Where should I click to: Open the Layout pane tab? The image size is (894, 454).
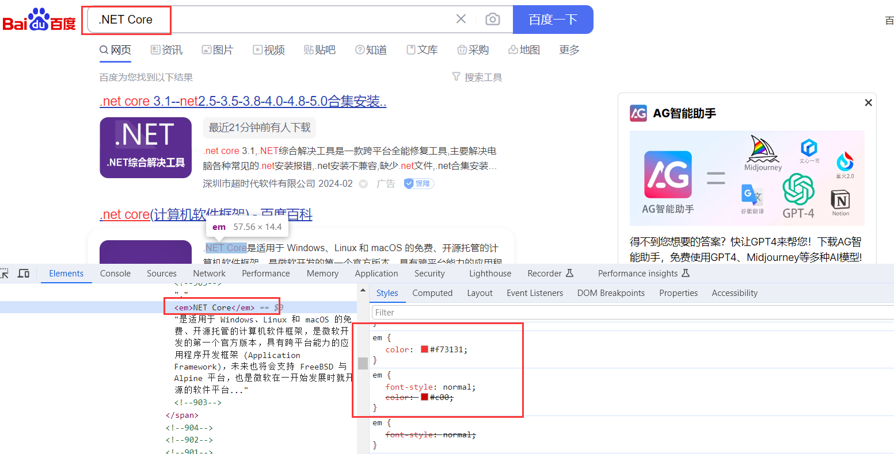480,293
